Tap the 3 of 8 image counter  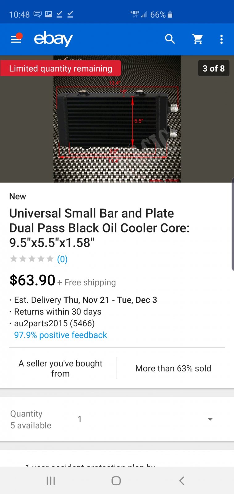click(214, 68)
